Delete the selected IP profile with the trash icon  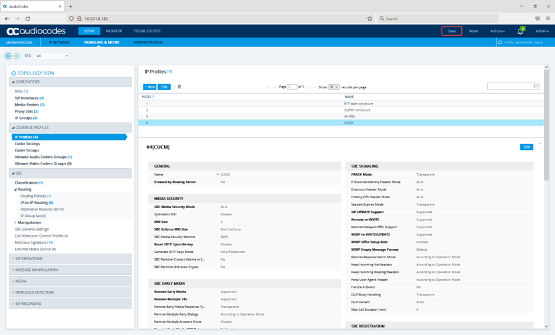(179, 87)
